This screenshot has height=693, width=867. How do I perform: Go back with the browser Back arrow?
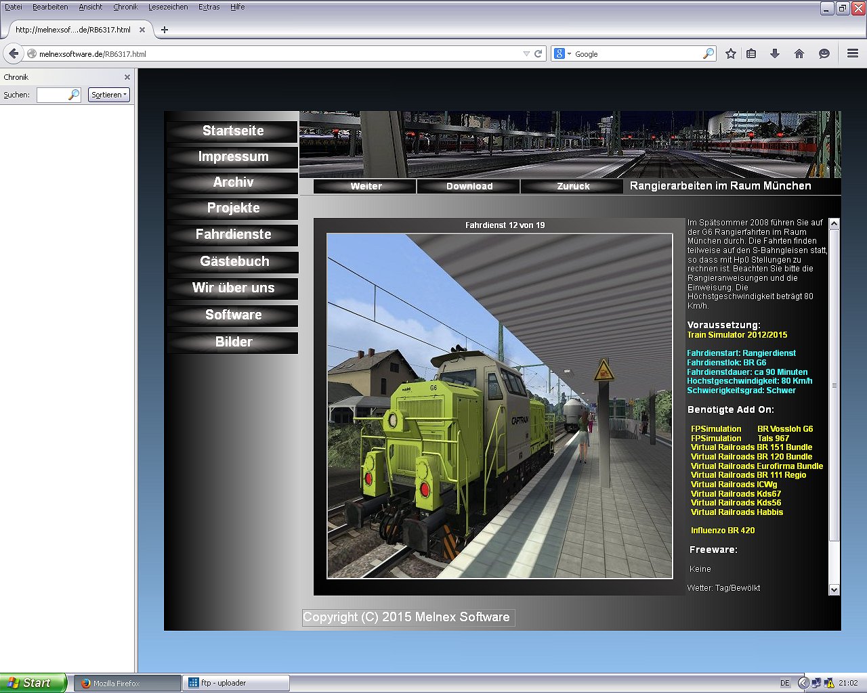pos(14,53)
